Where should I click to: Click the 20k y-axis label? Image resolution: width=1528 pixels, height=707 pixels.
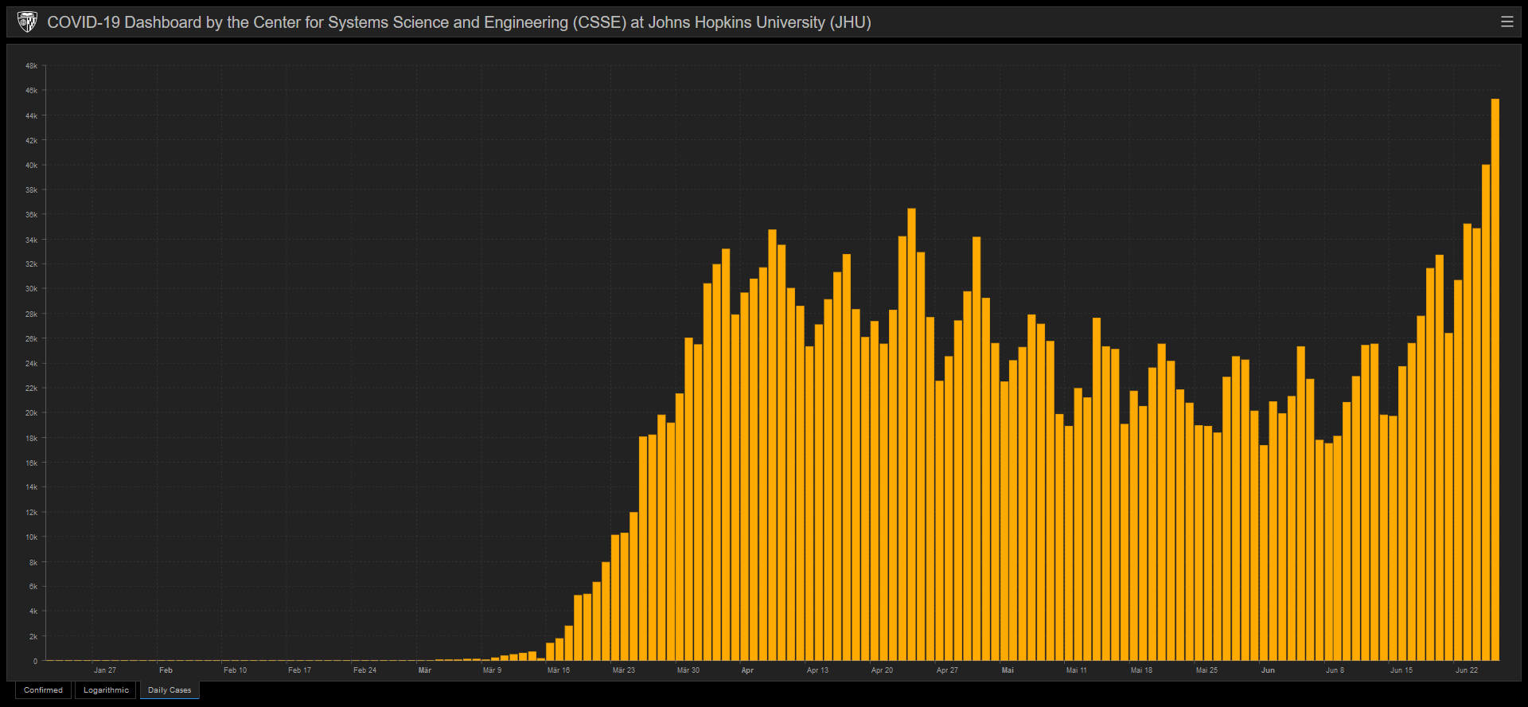point(31,413)
